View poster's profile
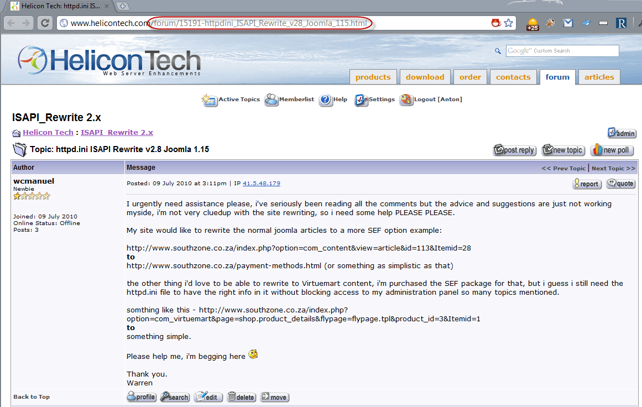 click(141, 396)
